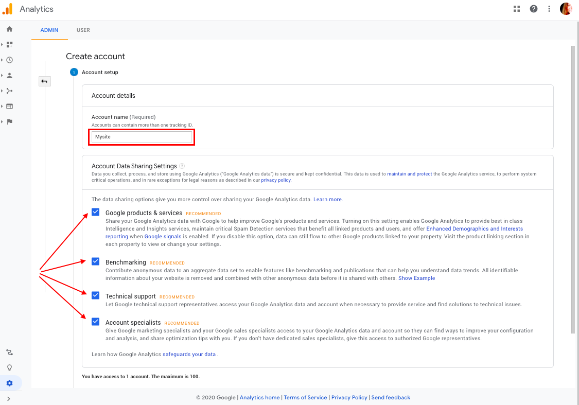Uncheck the Technical support checkbox

point(96,295)
